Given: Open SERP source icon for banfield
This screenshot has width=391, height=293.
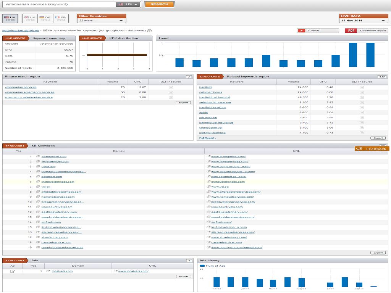Looking at the screenshot, I should point(362,87).
